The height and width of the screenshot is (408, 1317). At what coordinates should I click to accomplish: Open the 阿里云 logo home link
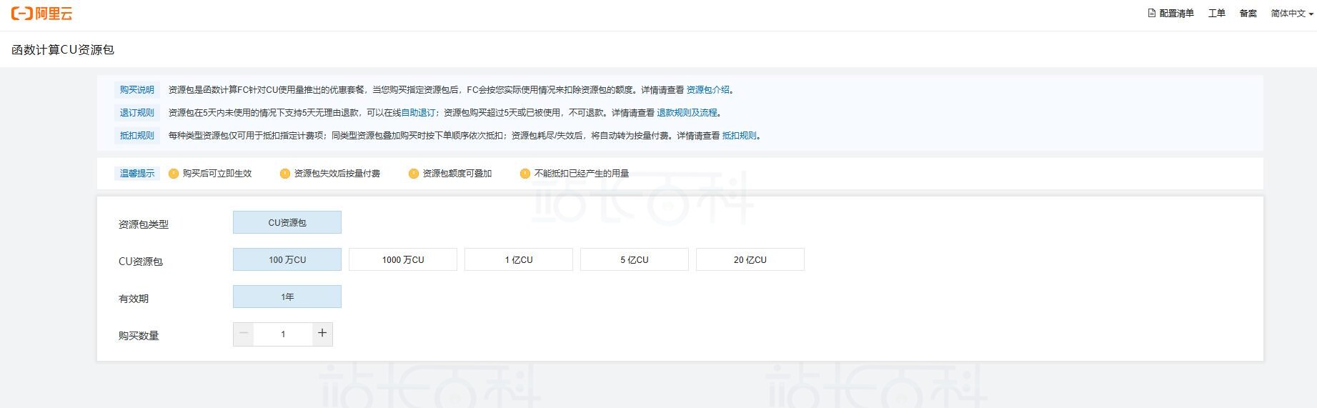[x=42, y=14]
